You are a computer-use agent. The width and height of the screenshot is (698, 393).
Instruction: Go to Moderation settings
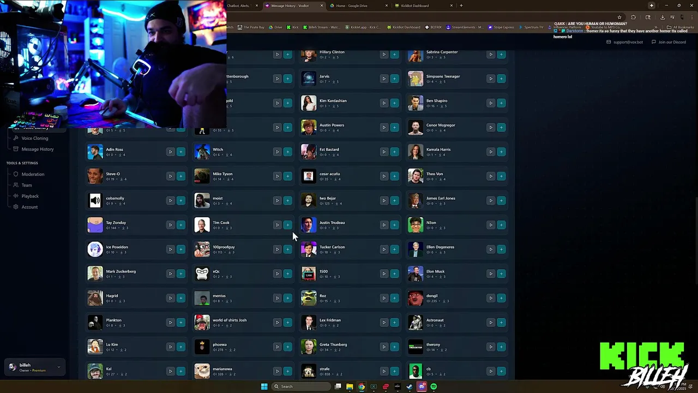(33, 174)
